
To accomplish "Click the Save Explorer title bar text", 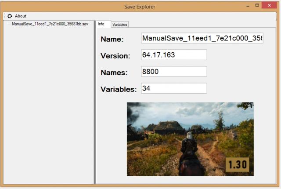I will pos(140,7).
